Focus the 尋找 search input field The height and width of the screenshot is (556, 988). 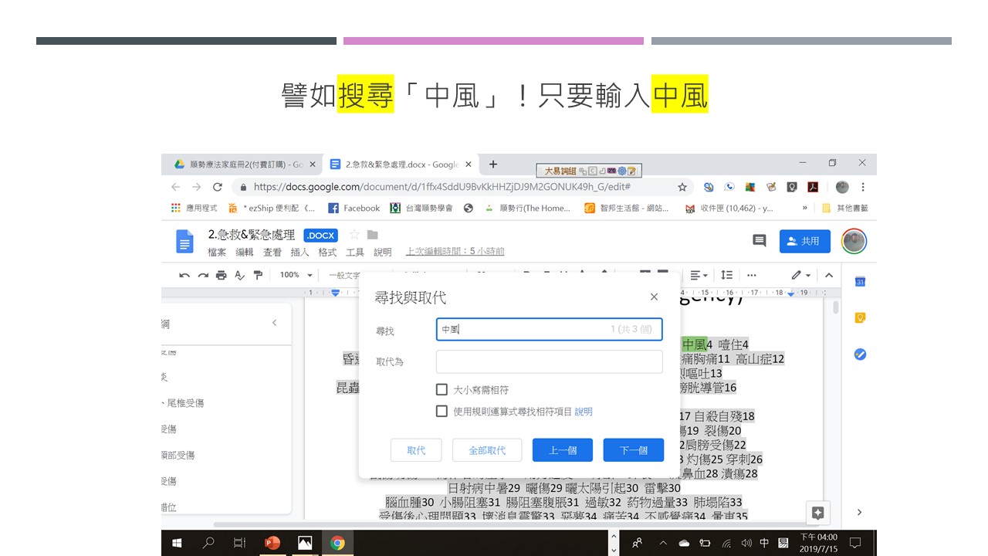[550, 330]
